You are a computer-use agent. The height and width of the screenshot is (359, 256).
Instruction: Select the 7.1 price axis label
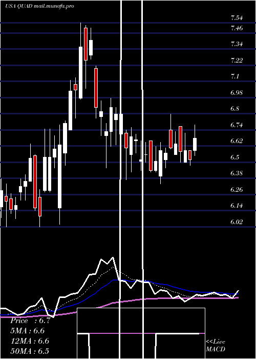(235, 76)
